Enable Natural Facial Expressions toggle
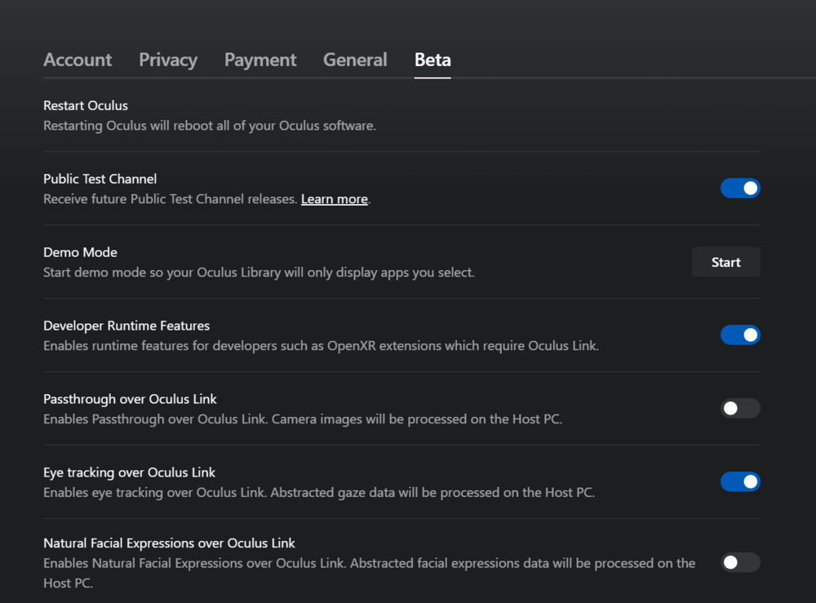The width and height of the screenshot is (816, 603). click(x=740, y=562)
